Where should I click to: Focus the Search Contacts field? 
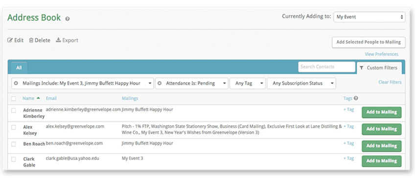[326, 67]
